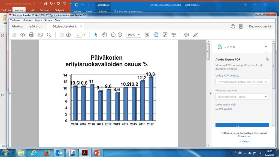Screen dimensions: 279x157
Task: Open Rakenne tab in PowerPoint ribbon
Action: (44, 10)
